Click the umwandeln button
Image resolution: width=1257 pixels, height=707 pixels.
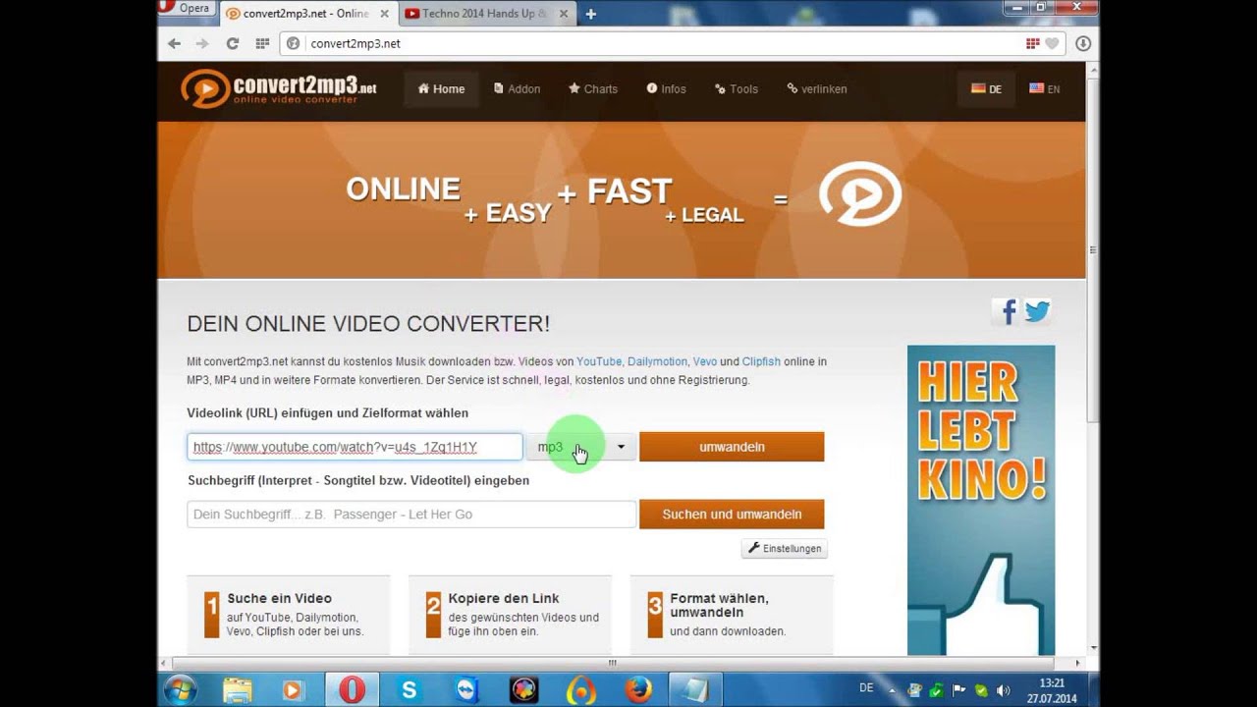pos(732,447)
